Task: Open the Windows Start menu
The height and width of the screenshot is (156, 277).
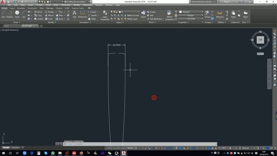Action: pos(3,153)
